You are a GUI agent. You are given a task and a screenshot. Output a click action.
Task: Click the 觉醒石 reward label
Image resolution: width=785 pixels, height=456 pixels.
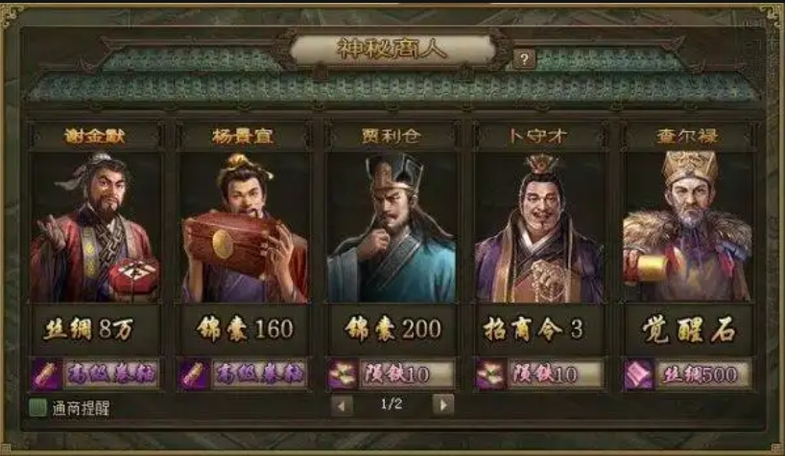pyautogui.click(x=688, y=330)
